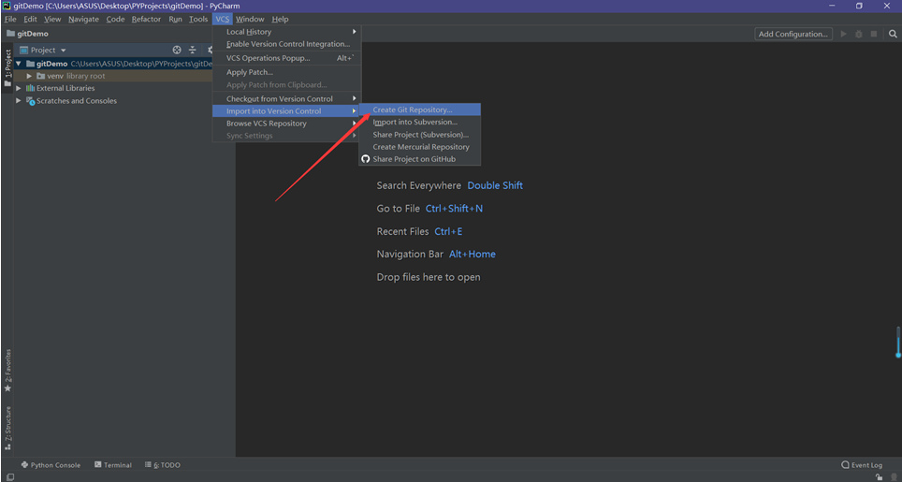902x482 pixels.
Task: Open the File menu
Action: tap(10, 19)
